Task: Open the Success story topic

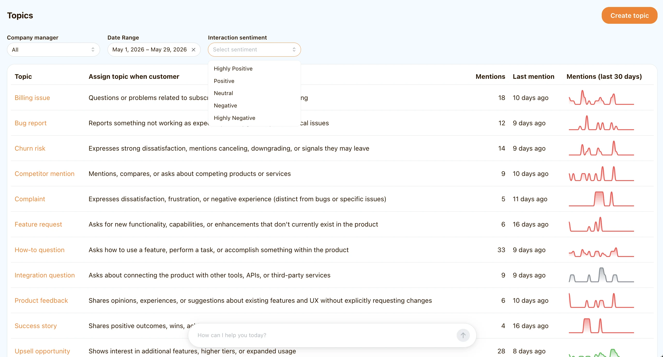Action: pyautogui.click(x=36, y=326)
